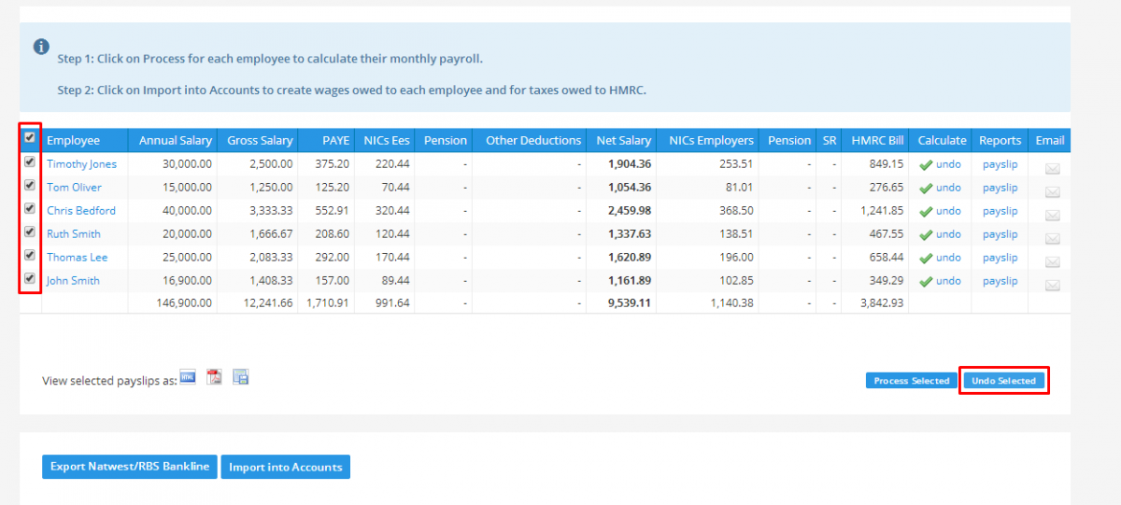Click the blue info icon
The image size is (1121, 505).
point(41,47)
